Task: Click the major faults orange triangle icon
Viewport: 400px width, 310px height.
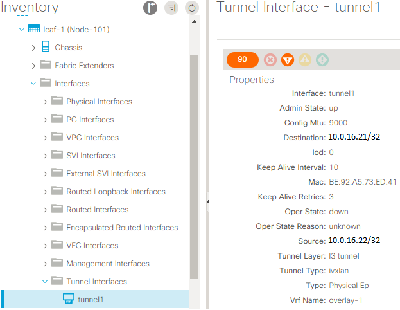Action: [288, 60]
